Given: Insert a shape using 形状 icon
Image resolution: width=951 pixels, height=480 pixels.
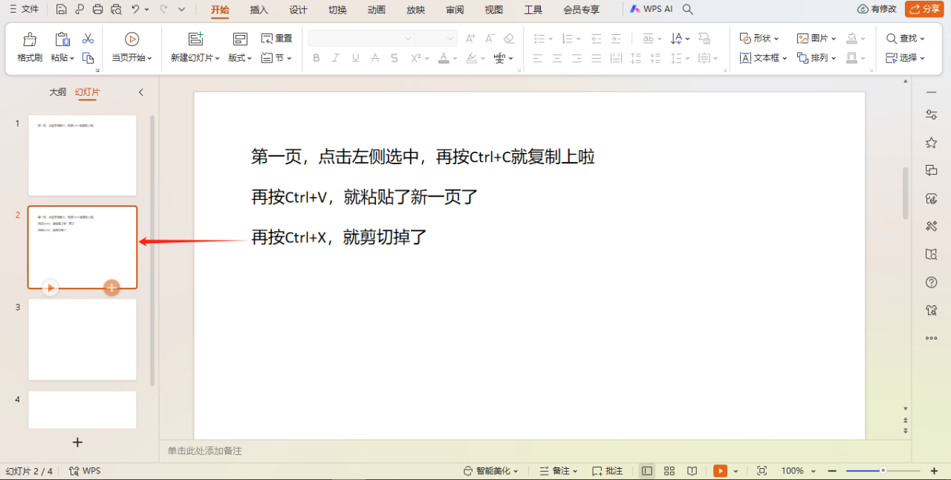Looking at the screenshot, I should click(757, 38).
